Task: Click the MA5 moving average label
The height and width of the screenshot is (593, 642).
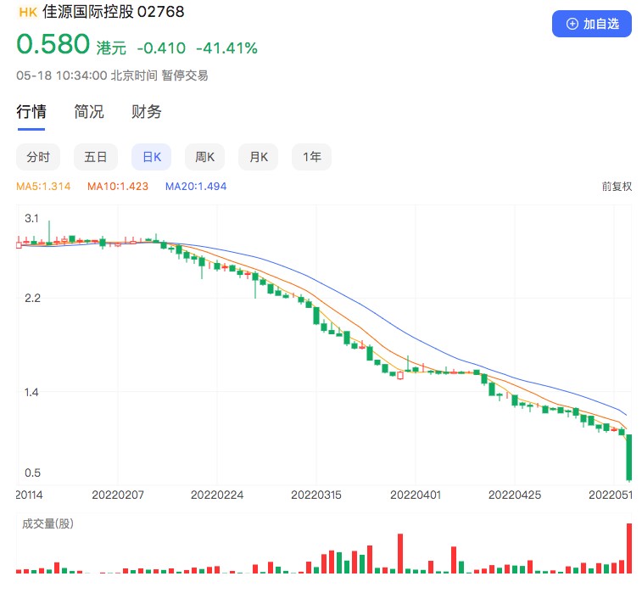Action: pos(43,187)
